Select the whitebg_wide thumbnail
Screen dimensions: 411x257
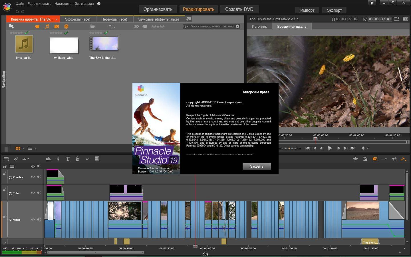click(64, 45)
